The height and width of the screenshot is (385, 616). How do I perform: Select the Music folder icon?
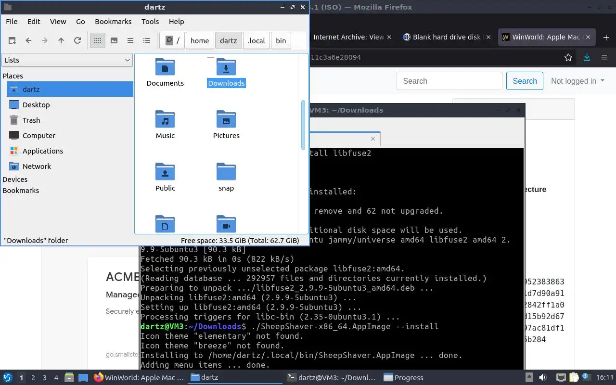(165, 119)
